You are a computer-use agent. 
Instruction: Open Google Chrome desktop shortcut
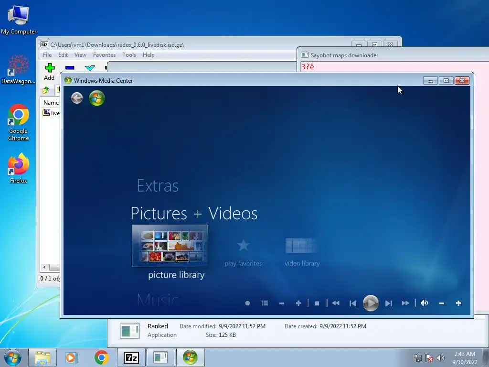[19, 123]
